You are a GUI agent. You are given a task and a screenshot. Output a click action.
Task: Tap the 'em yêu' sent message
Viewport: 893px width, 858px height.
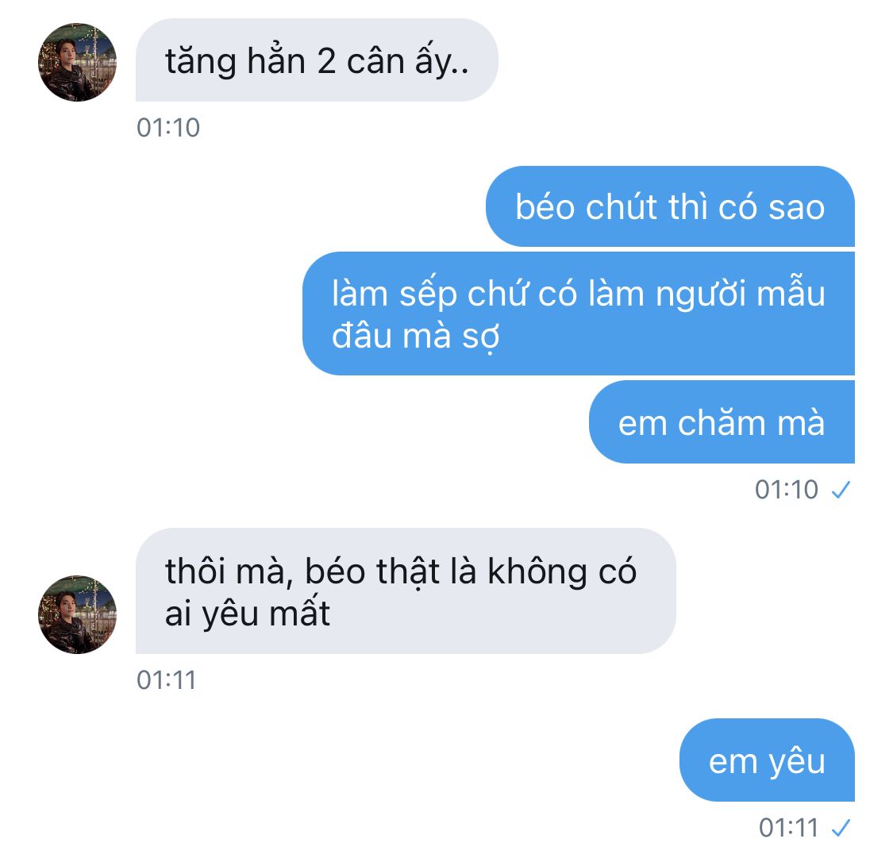(767, 760)
